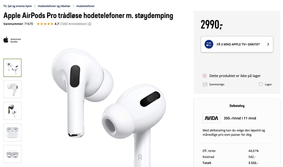The height and width of the screenshot is (167, 283).
Task: Select the third thumbnail showing the internal components
Action: coord(12,111)
